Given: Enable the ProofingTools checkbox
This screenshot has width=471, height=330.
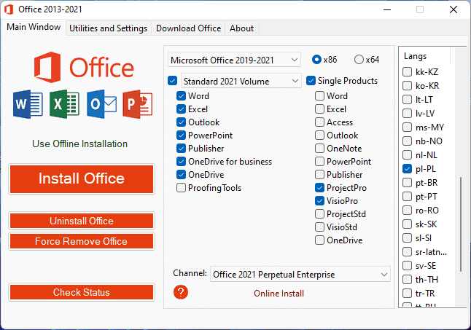Looking at the screenshot, I should pos(181,188).
